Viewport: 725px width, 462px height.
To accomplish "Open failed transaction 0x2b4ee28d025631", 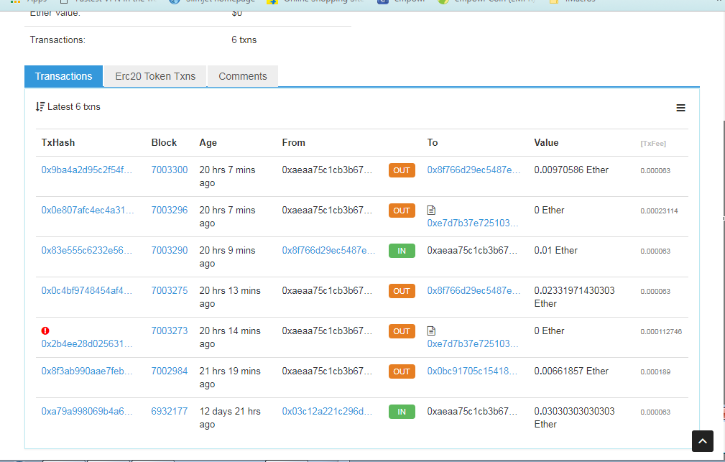I will [86, 343].
